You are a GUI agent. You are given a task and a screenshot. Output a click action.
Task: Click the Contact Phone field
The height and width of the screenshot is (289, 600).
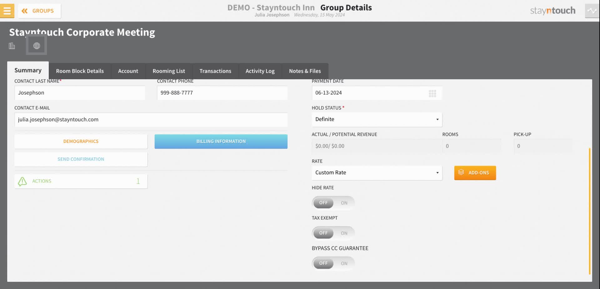[x=222, y=93]
